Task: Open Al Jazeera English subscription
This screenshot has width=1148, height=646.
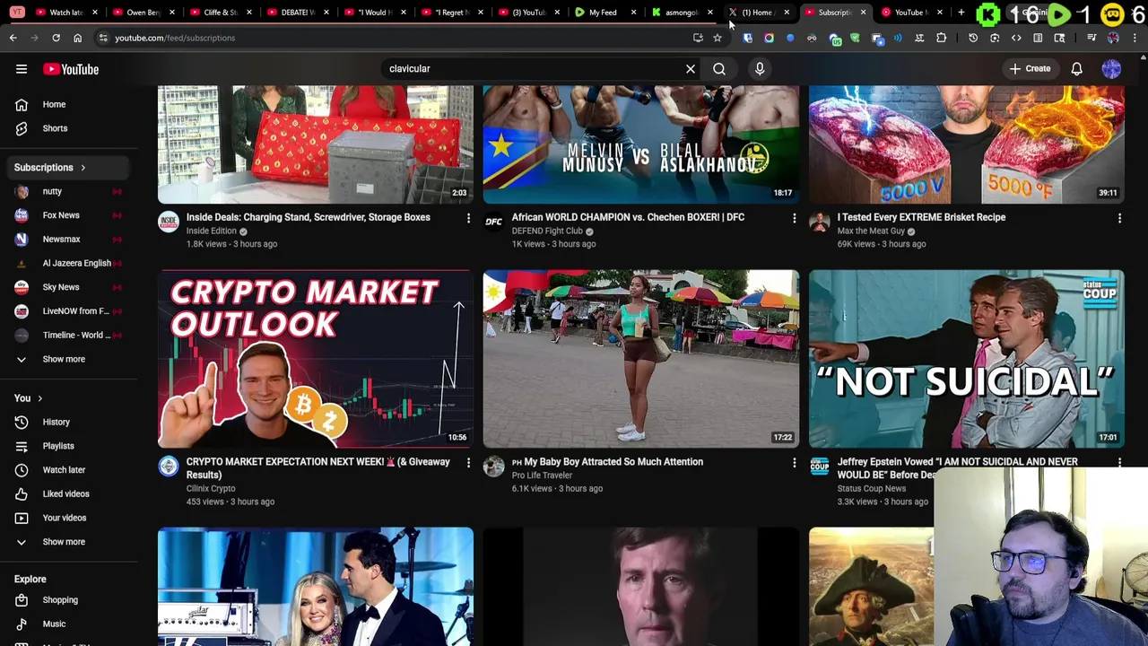Action: coord(68,263)
